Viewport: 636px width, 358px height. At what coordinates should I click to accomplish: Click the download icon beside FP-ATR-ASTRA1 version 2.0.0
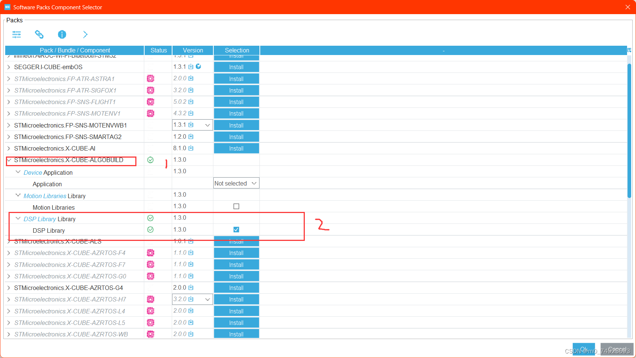[x=191, y=78]
